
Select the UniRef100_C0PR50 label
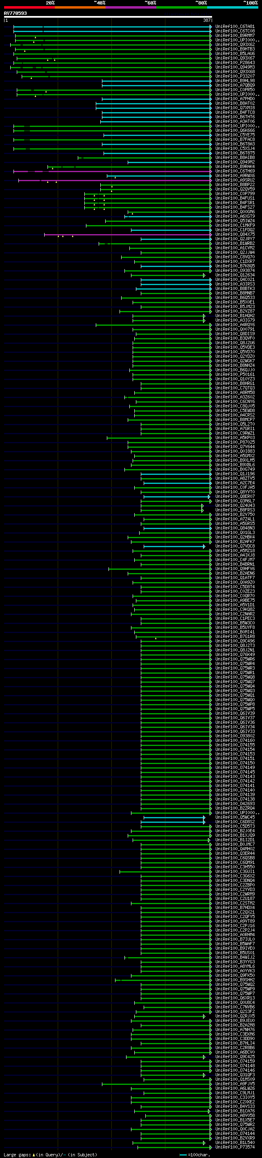coord(235,90)
